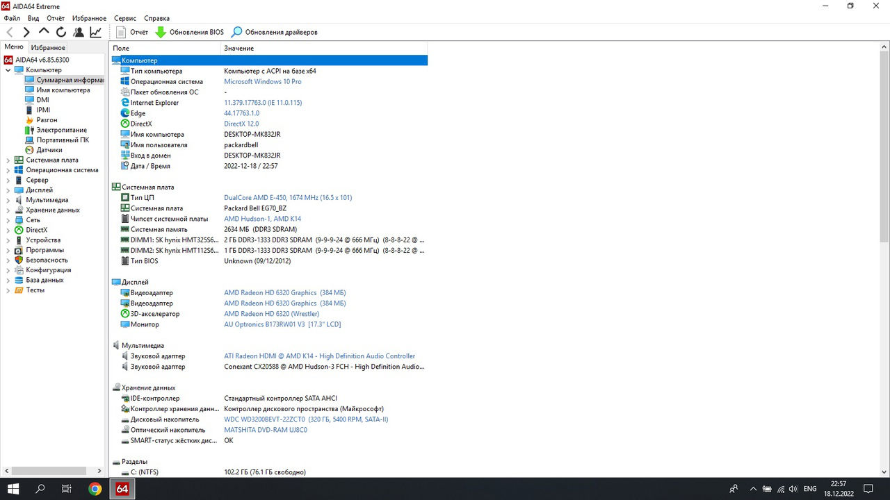Screen dimensions: 890x500
Task: Select the Имя пользователя row
Action: (x=269, y=145)
